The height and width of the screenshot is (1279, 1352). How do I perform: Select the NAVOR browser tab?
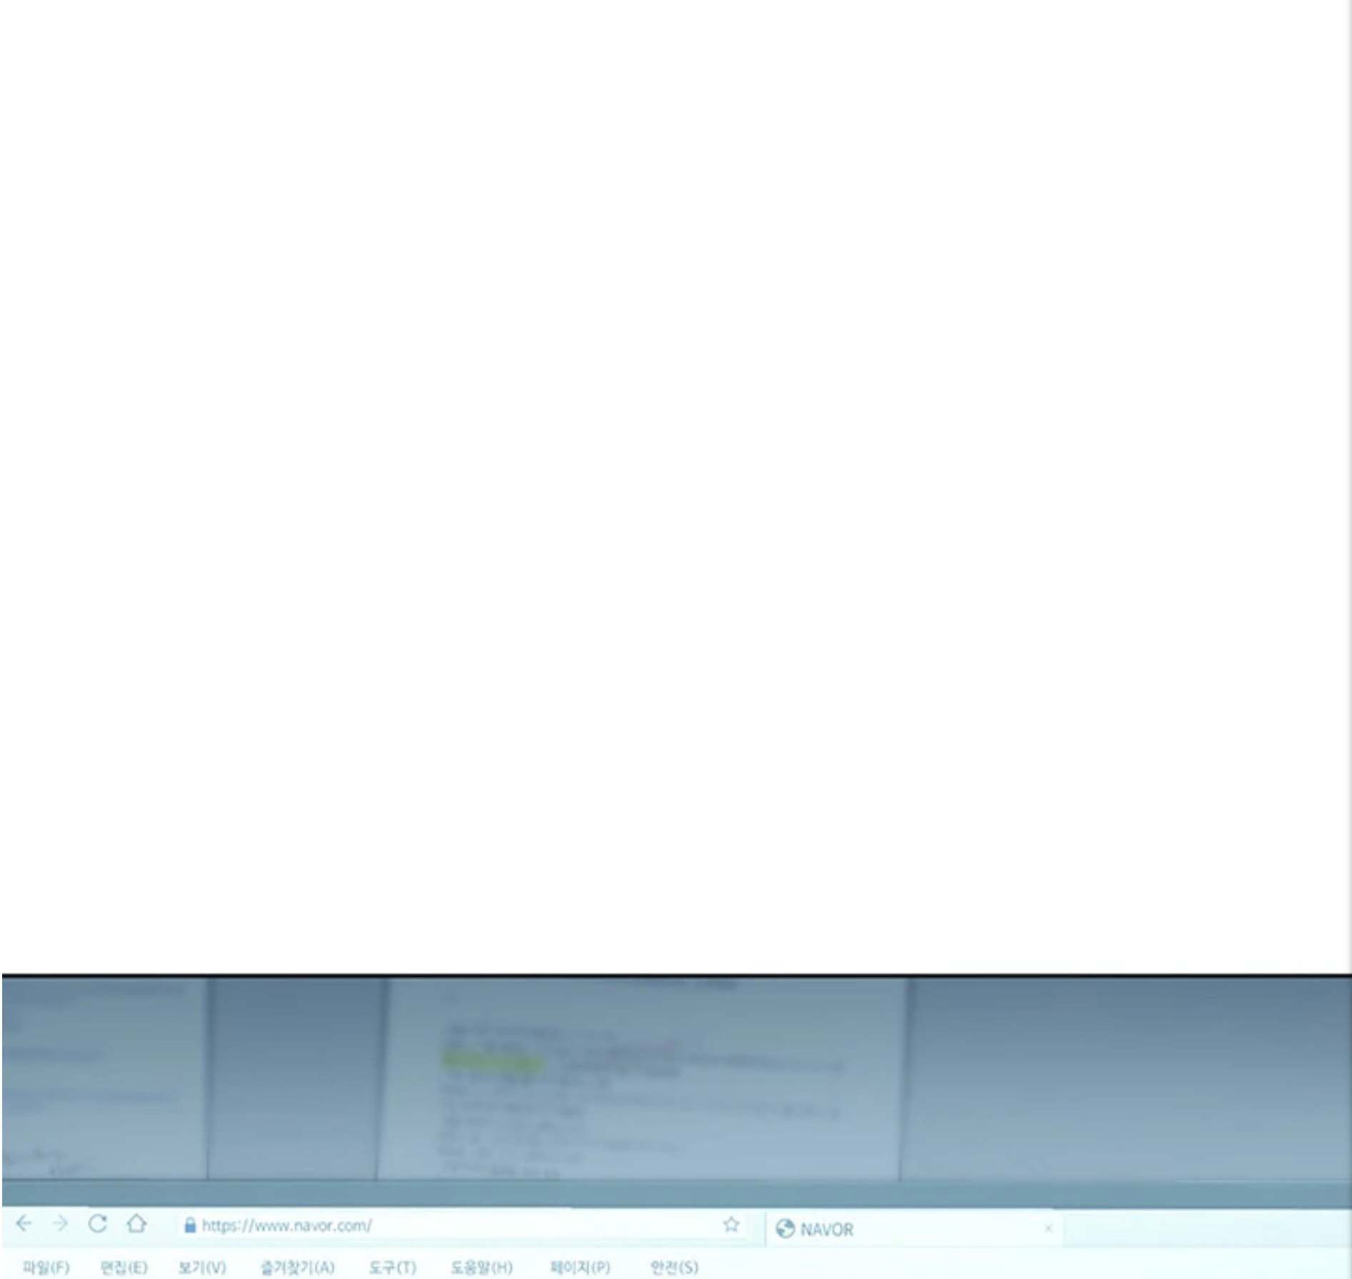913,1228
